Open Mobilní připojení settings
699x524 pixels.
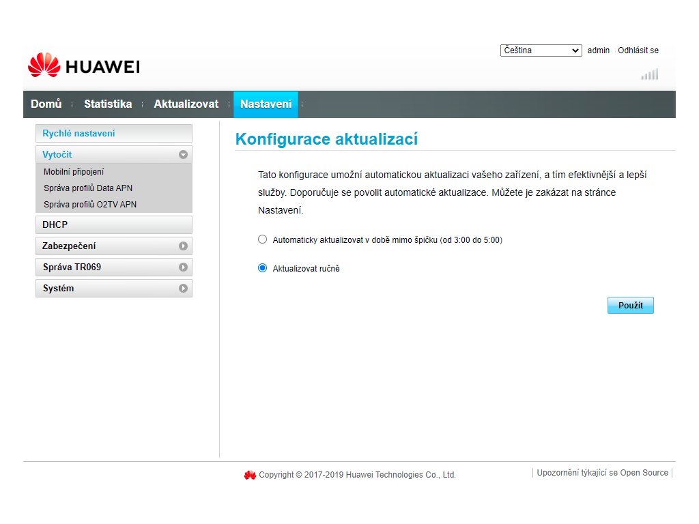[x=74, y=172]
